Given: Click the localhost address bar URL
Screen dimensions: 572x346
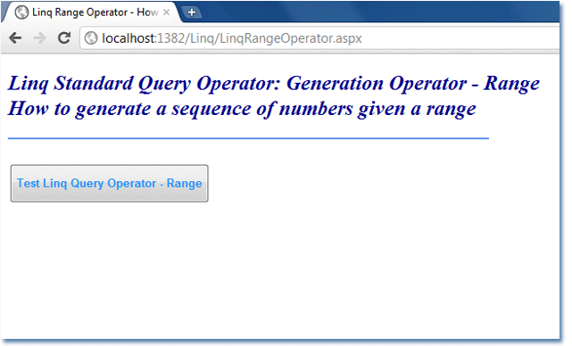Looking at the screenshot, I should tap(232, 38).
